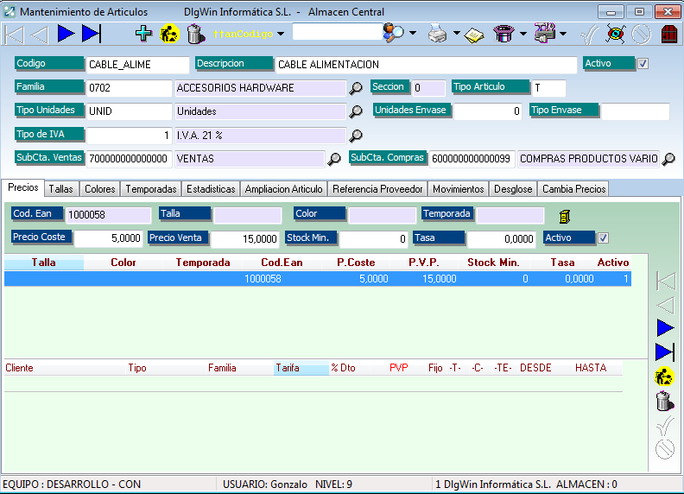
Task: Click the Precio Coste field 5,0000
Action: tap(109, 238)
